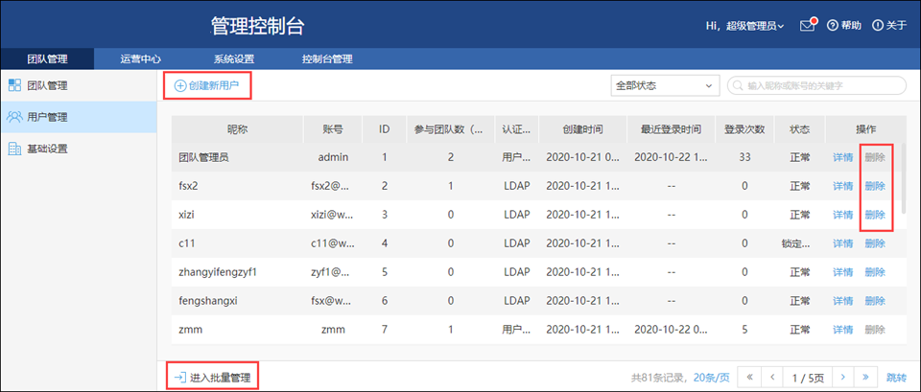Go to the next page arrow
921x392 pixels.
[840, 378]
